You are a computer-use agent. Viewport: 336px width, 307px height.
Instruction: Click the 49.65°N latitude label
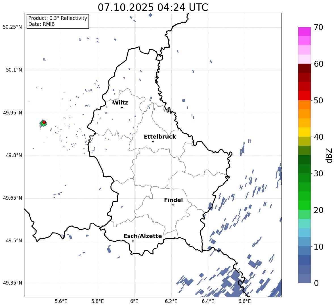click(x=12, y=198)
